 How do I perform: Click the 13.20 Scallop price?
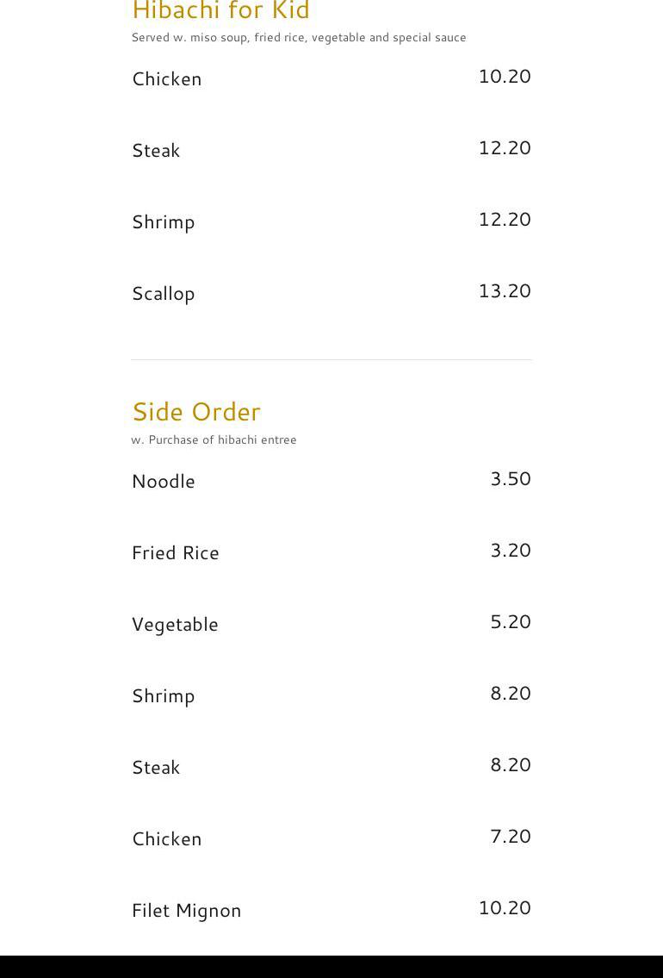(x=504, y=290)
